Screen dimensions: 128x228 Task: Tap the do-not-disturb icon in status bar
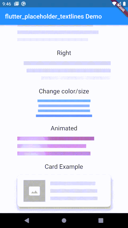click(23, 4)
